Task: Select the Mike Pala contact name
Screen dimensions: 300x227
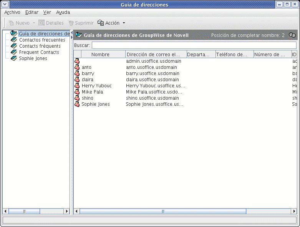Action: pos(93,92)
